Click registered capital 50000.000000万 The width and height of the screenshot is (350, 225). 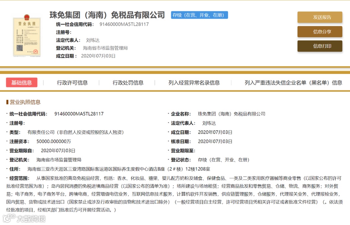[53, 142]
